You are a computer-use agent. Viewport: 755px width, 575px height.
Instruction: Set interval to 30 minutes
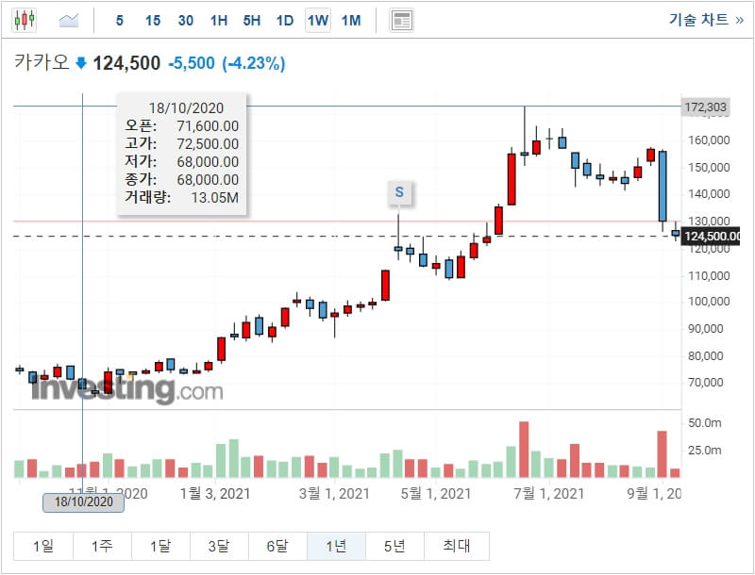[185, 21]
